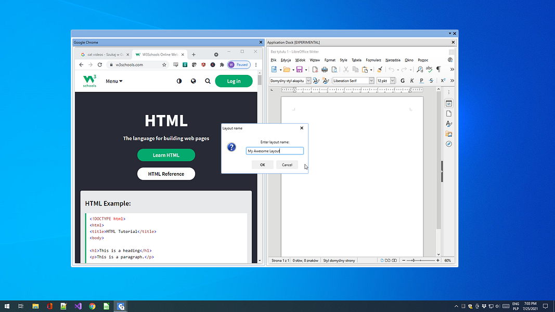This screenshot has height=312, width=555.
Task: Expand Save dropdown arrow
Action: pos(306,70)
